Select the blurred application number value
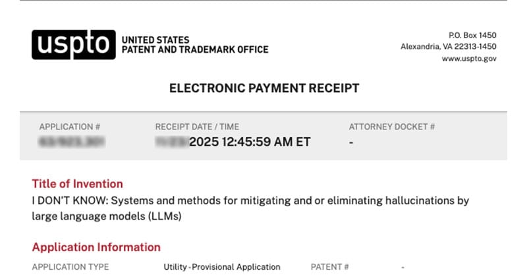Viewport: 527px width, 275px height. 72,142
